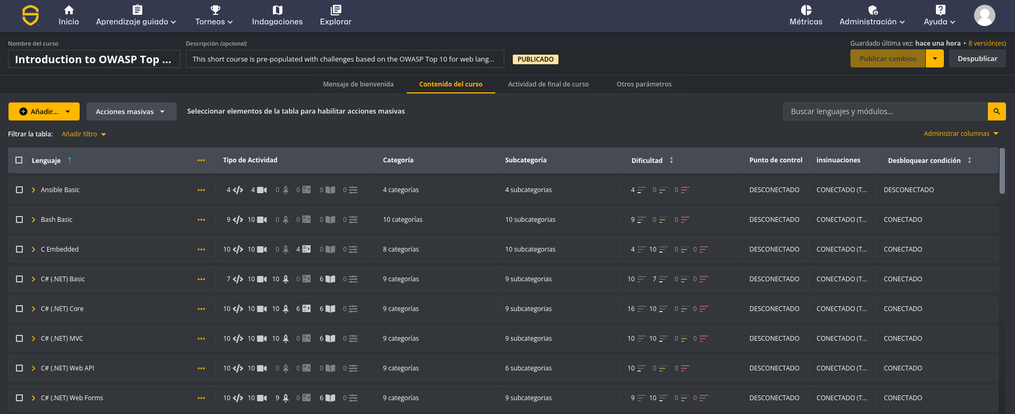Image resolution: width=1015 pixels, height=414 pixels.
Task: Click the Secure Code Warrior shield logo
Action: 30,15
